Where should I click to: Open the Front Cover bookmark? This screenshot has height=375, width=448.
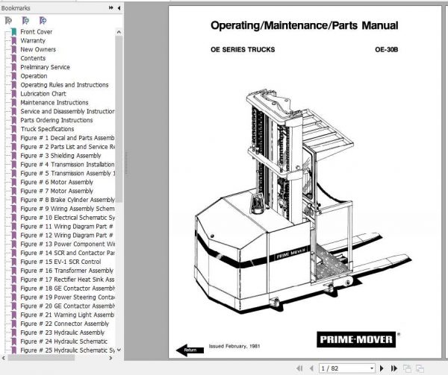tap(37, 31)
